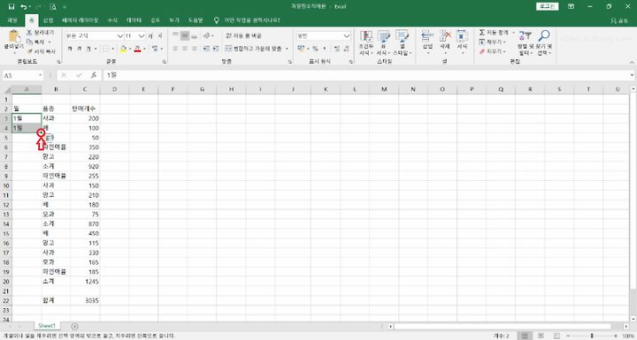Add a new sheet with the plus button
637x340 pixels.
74,326
